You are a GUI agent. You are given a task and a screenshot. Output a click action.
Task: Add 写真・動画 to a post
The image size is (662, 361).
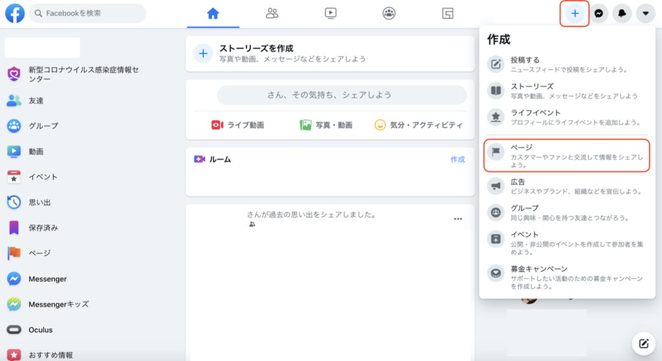point(326,125)
